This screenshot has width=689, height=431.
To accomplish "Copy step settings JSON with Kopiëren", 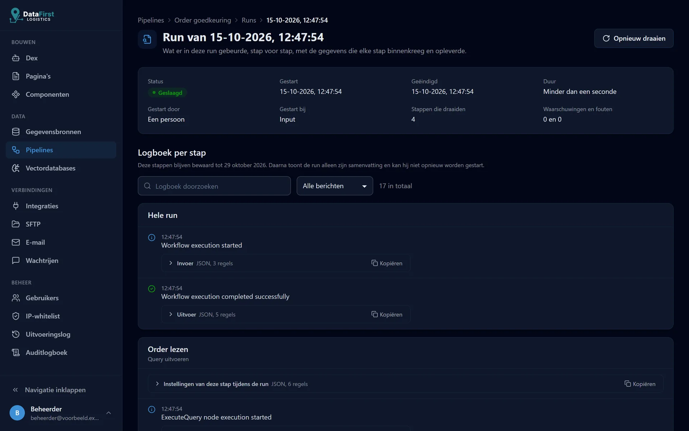I will point(640,384).
